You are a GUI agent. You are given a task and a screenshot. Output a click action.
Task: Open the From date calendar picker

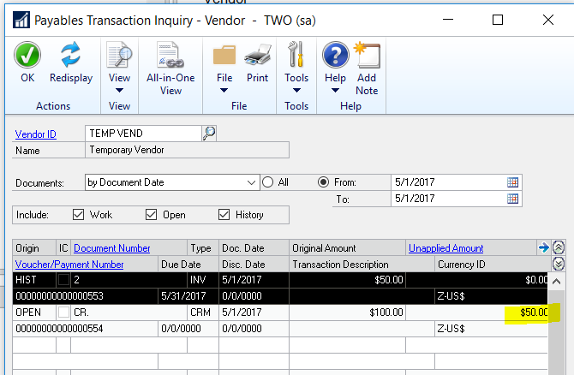512,182
